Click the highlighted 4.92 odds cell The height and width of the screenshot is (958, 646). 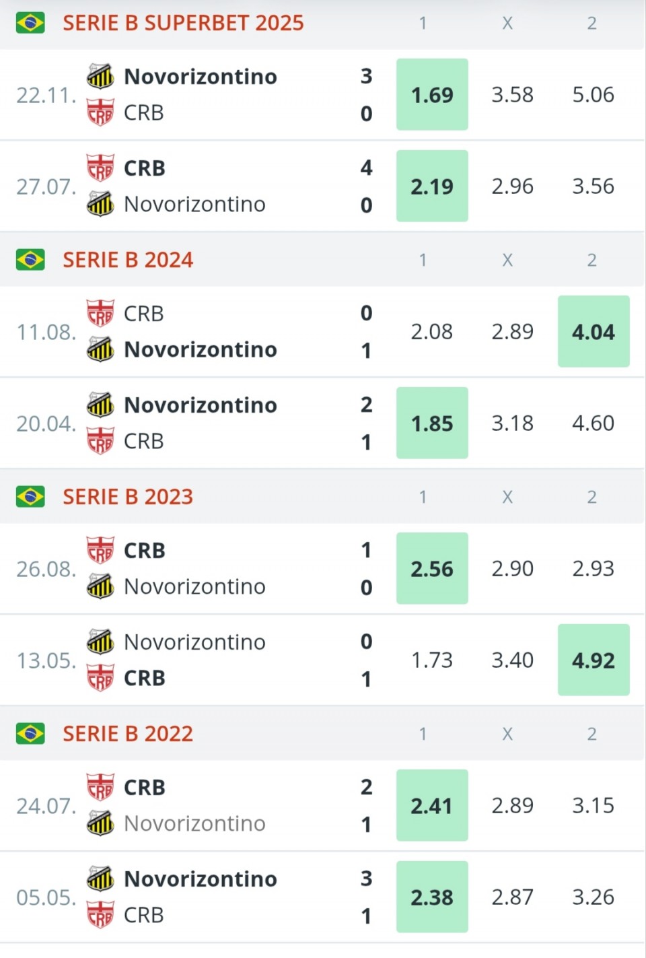tap(594, 660)
